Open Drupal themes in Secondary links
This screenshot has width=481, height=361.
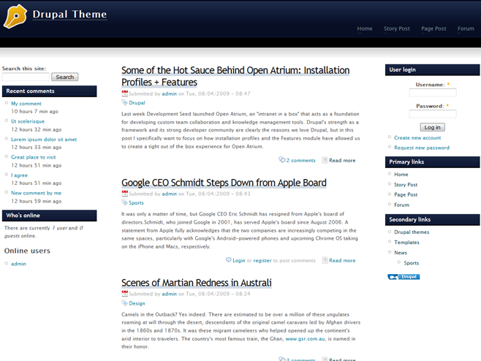[412, 232]
